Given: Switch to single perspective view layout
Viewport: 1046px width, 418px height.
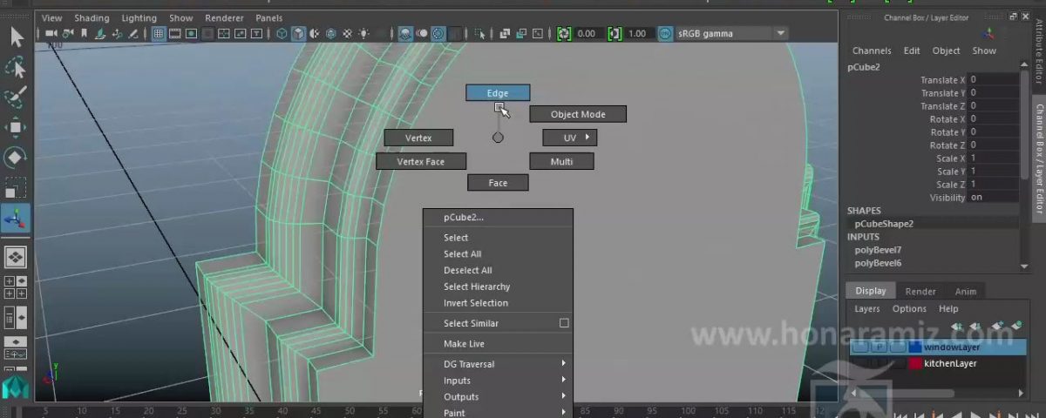Looking at the screenshot, I should tap(16, 258).
